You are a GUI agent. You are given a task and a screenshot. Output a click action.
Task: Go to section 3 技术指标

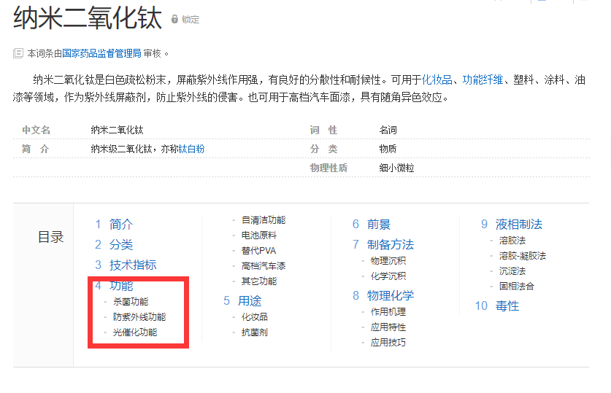(x=133, y=265)
